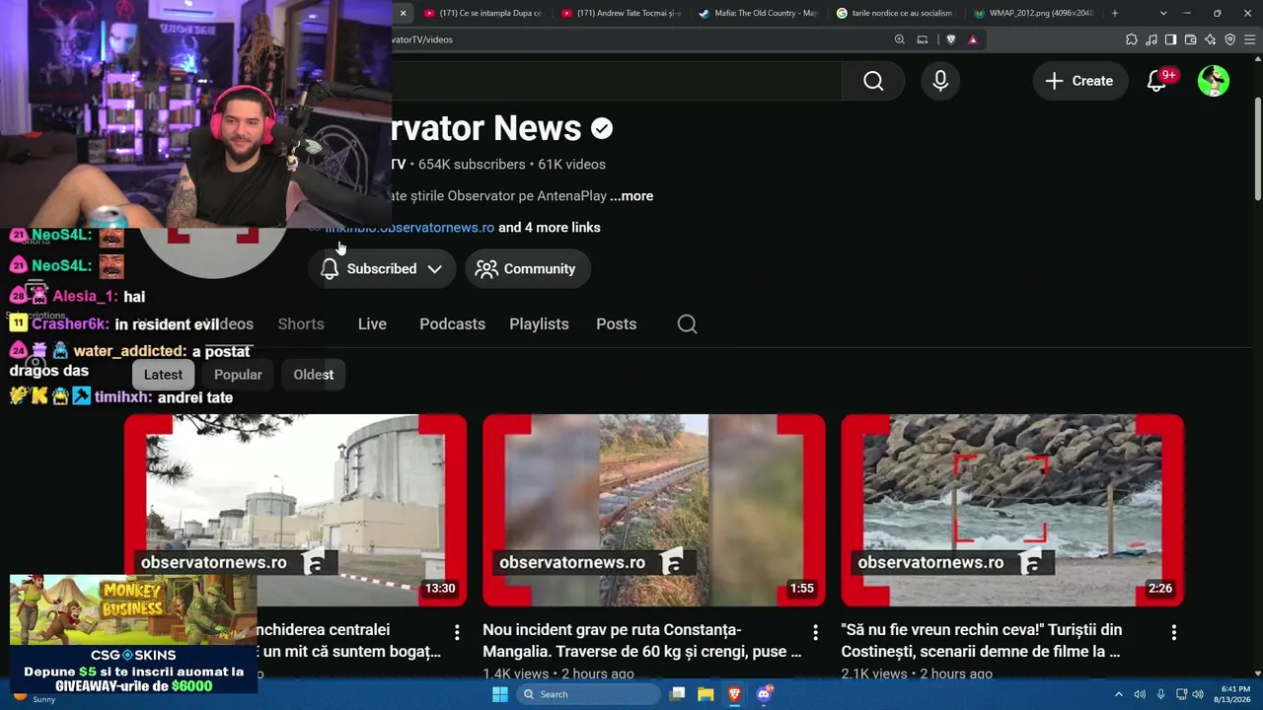Click the Brave Rewards triangle icon
The height and width of the screenshot is (710, 1263).
[973, 39]
